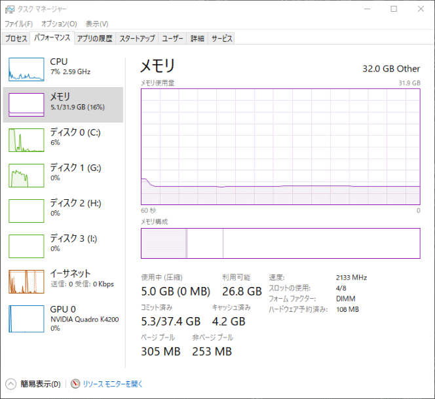Viewport: 435px width, 399px height.
Task: Click the 60 秒 axis label
Action: click(x=149, y=210)
